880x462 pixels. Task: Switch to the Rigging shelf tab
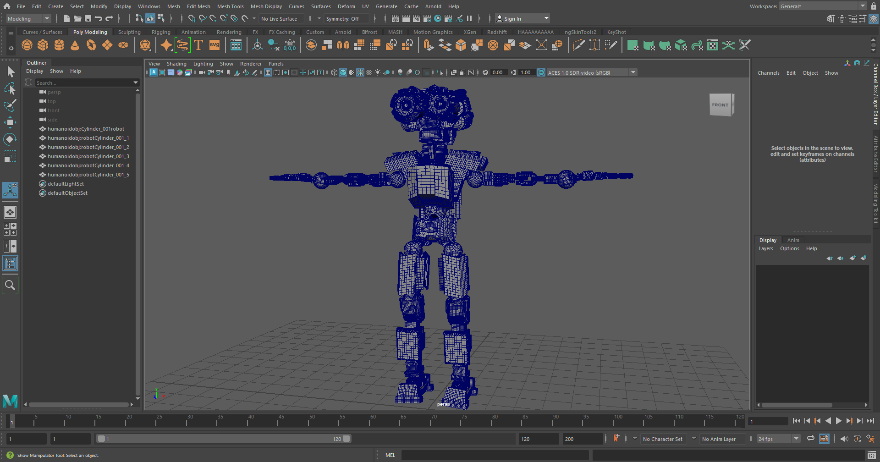161,32
